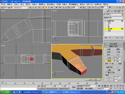Click the 100 / 100 time slider handle
This screenshot has height=94, width=125.
click(x=93, y=80)
